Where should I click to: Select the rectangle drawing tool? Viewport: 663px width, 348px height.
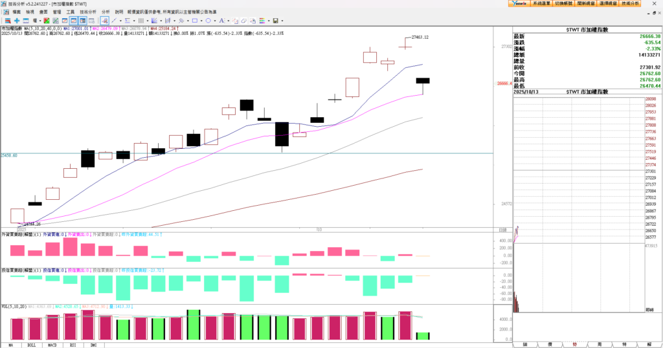pos(195,21)
